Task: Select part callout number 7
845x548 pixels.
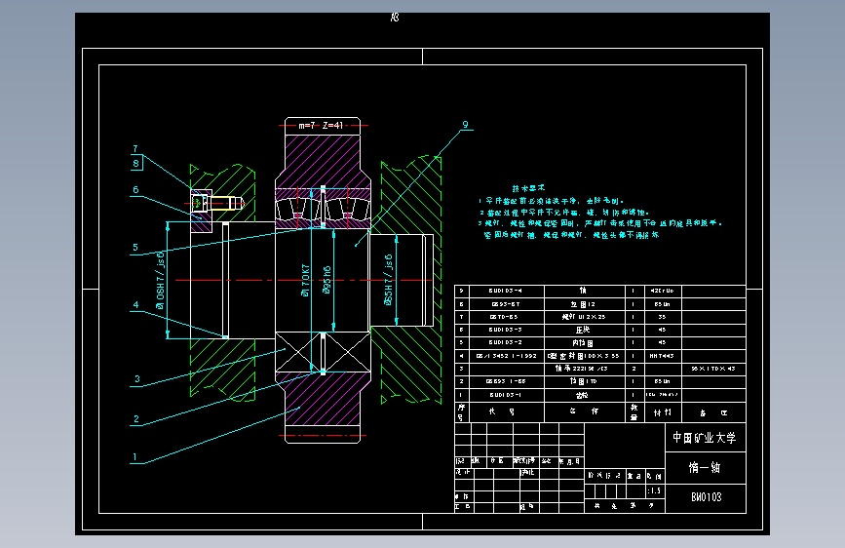Action: pos(135,148)
